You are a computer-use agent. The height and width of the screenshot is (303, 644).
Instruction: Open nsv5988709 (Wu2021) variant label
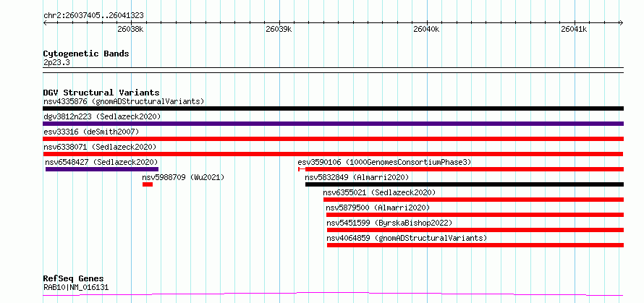pyautogui.click(x=183, y=177)
